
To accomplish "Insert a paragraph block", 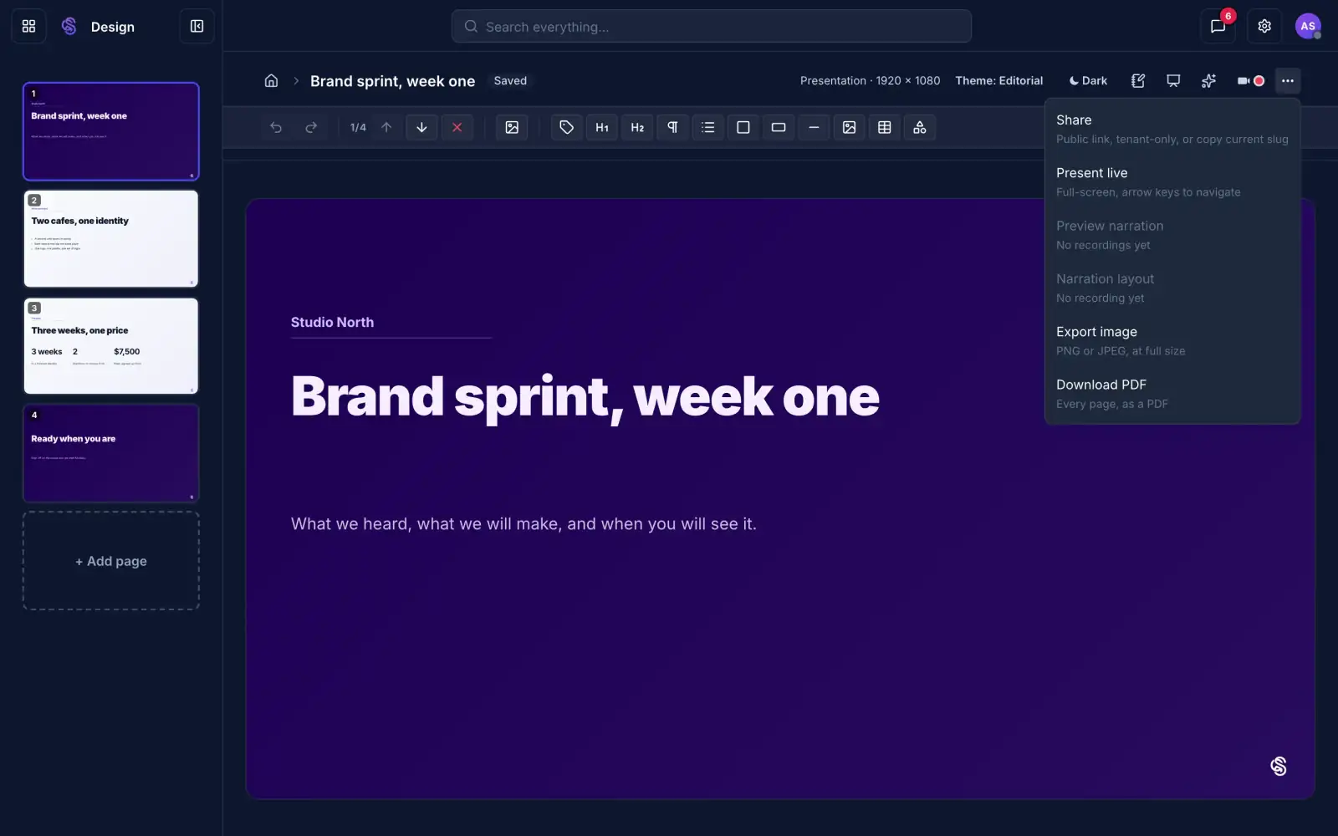I will point(672,127).
